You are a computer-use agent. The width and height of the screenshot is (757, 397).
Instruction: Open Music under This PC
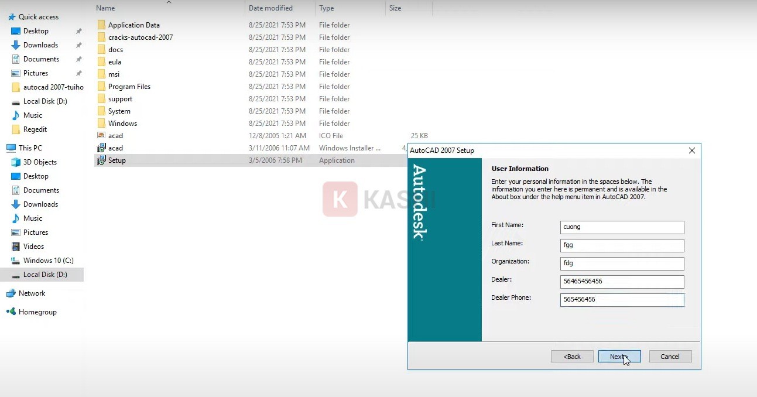[x=33, y=218]
